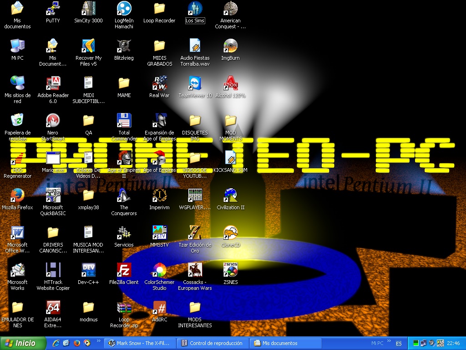Switch to Mark Snow - The X-Fil... taskbar window
The width and height of the screenshot is (466, 350).
point(140,343)
